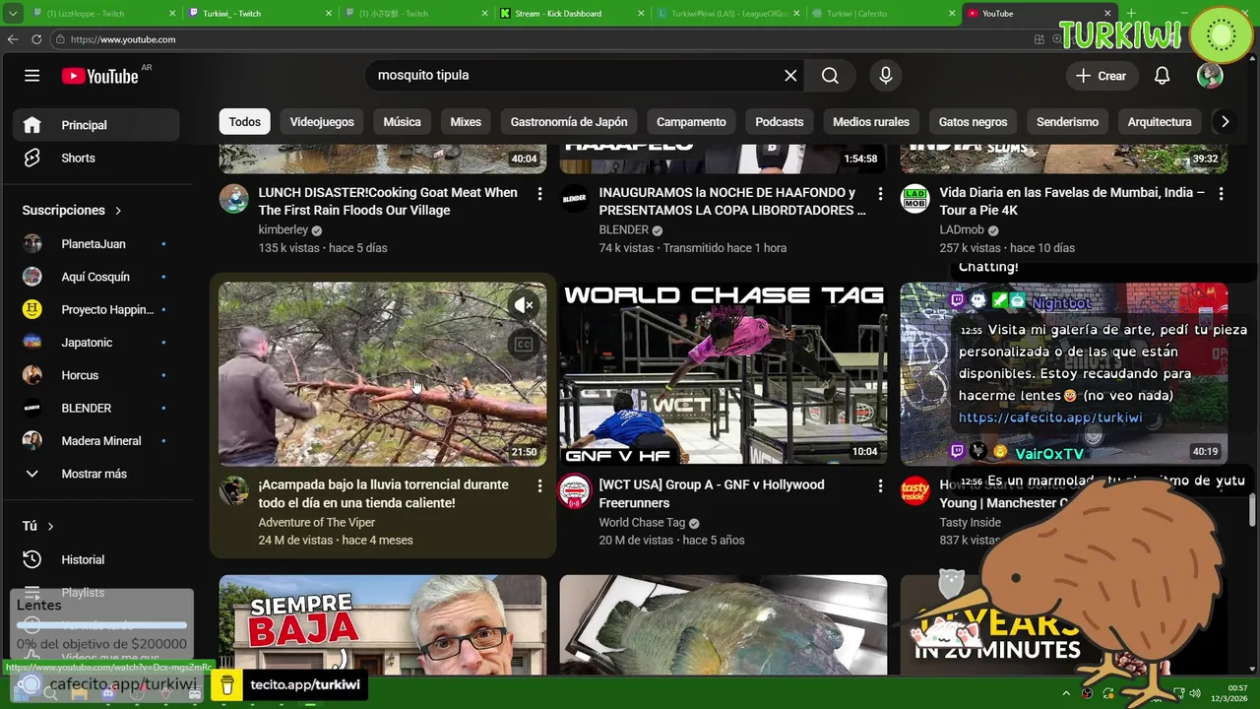Select the Arquitectura filter chip
The height and width of the screenshot is (709, 1260).
pyautogui.click(x=1160, y=122)
